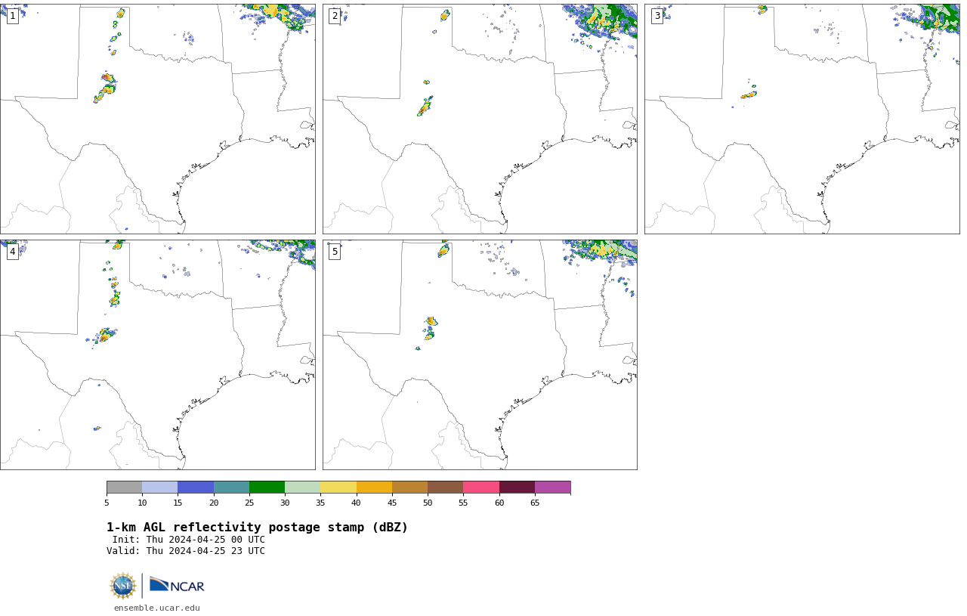Viewport: 967px width, 616px height.
Task: Open ensemble member 3 map panel
Action: [802, 119]
